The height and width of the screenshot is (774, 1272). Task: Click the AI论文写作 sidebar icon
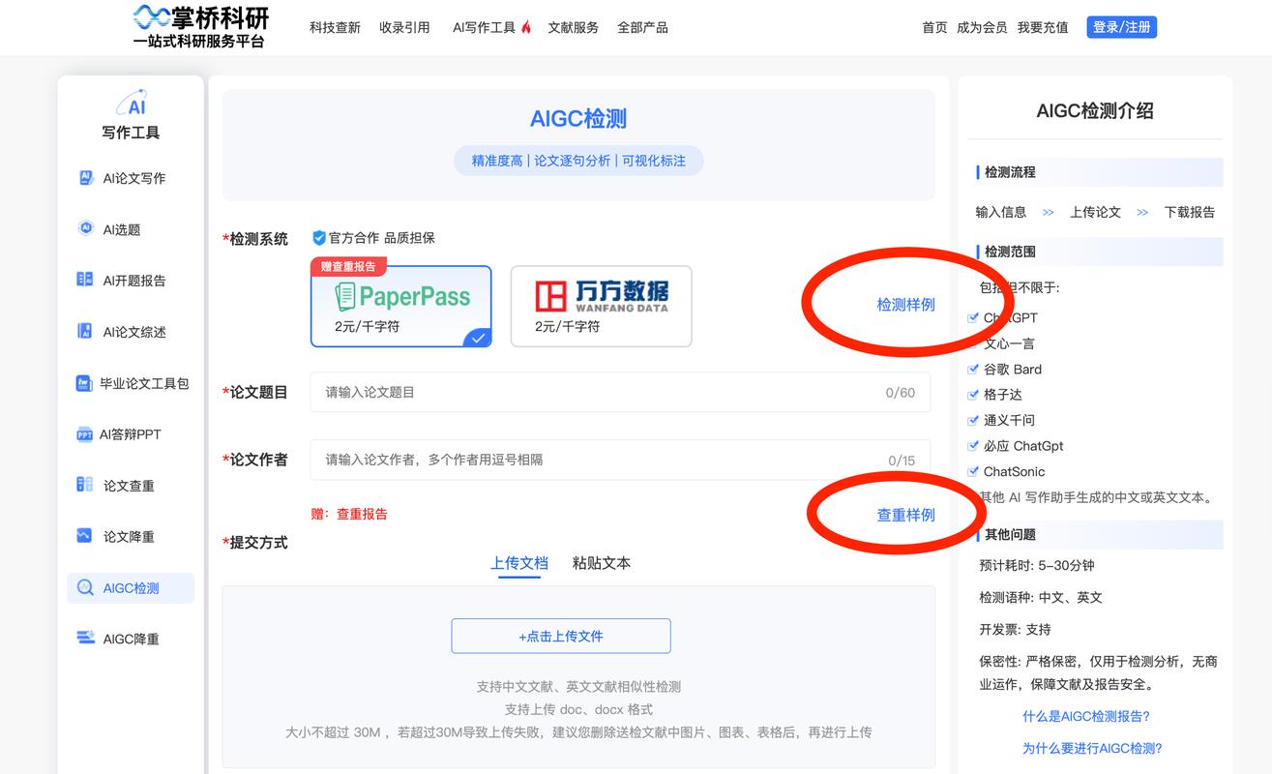pyautogui.click(x=85, y=178)
